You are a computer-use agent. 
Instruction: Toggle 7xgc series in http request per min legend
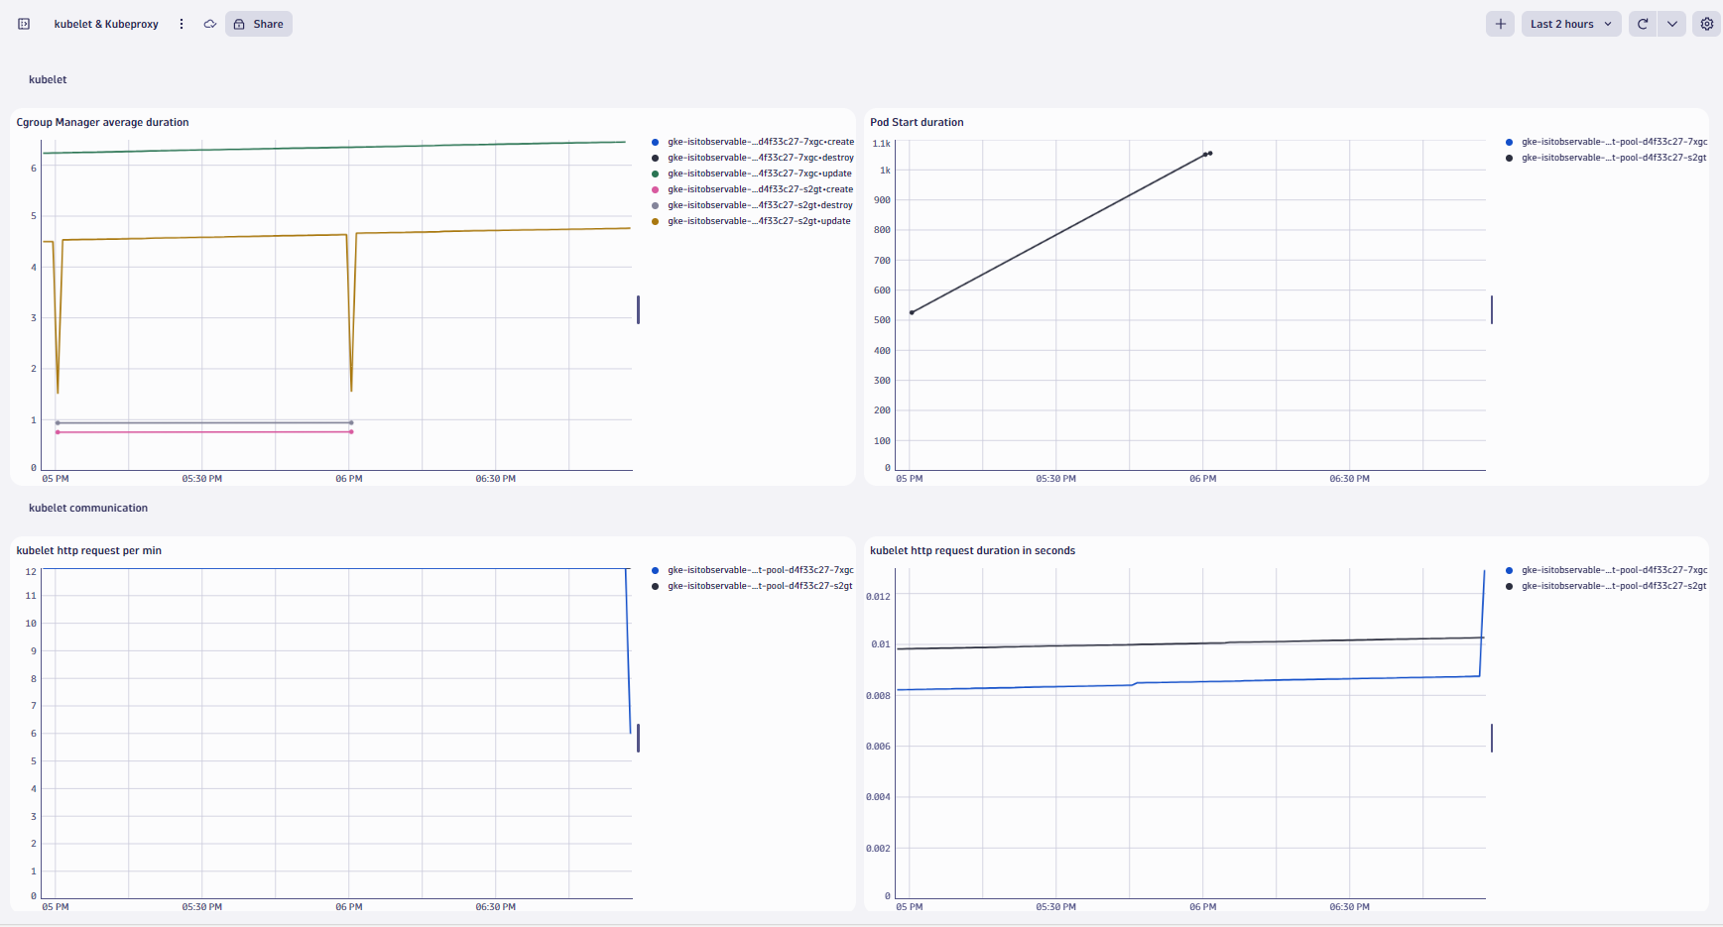[753, 570]
